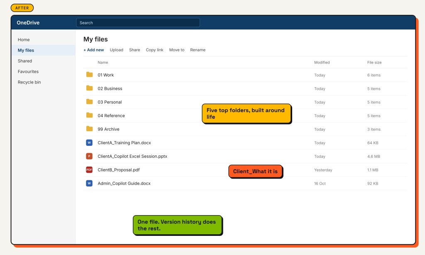Click PowerPoint icon for ClientA_Copilot Excel Session
Viewport: 425px width, 255px height.
89,156
